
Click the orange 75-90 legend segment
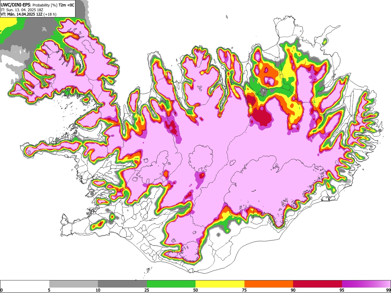click(269, 284)
